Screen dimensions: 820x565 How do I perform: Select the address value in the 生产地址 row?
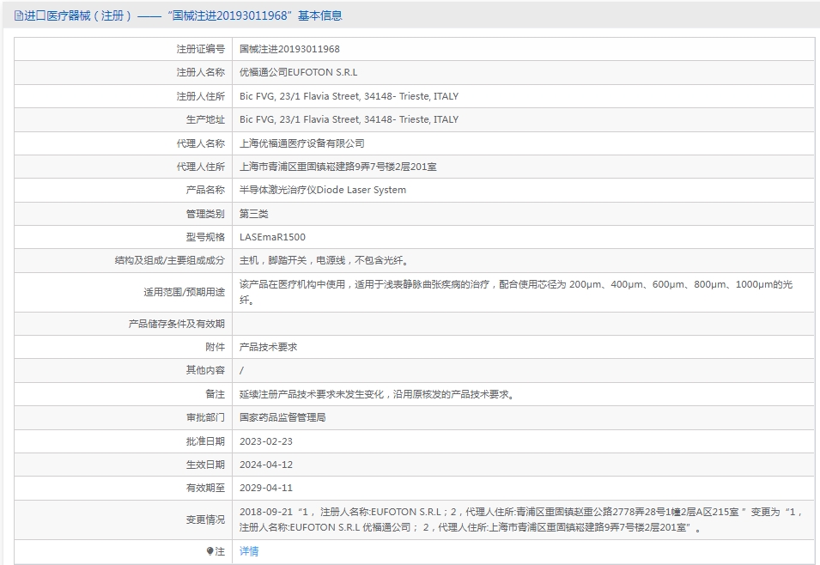tap(349, 119)
